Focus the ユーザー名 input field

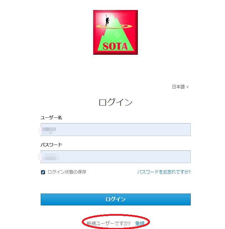point(116,130)
